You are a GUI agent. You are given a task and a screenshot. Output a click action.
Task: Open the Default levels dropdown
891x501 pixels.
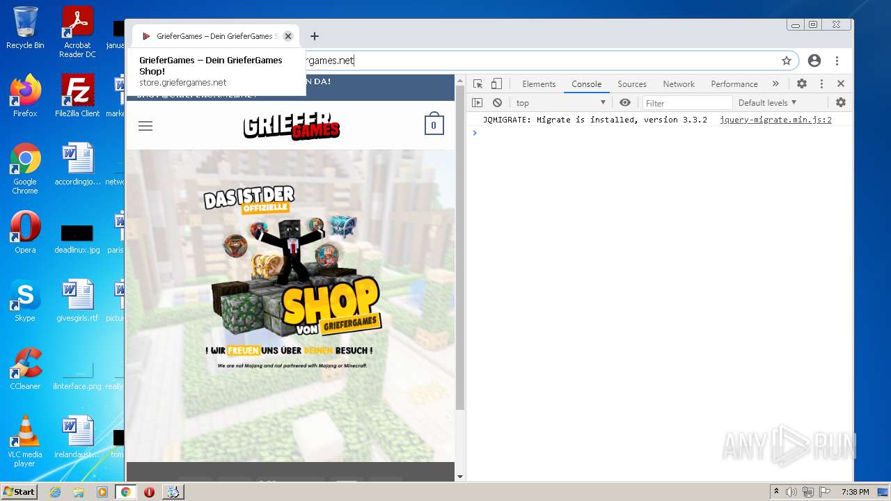pos(767,102)
